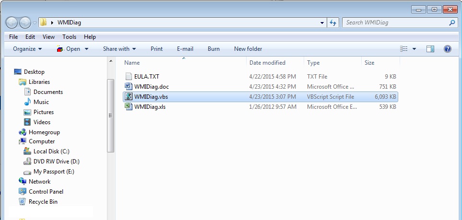
Task: Open My Passport (E:) drive
Action: click(x=54, y=172)
